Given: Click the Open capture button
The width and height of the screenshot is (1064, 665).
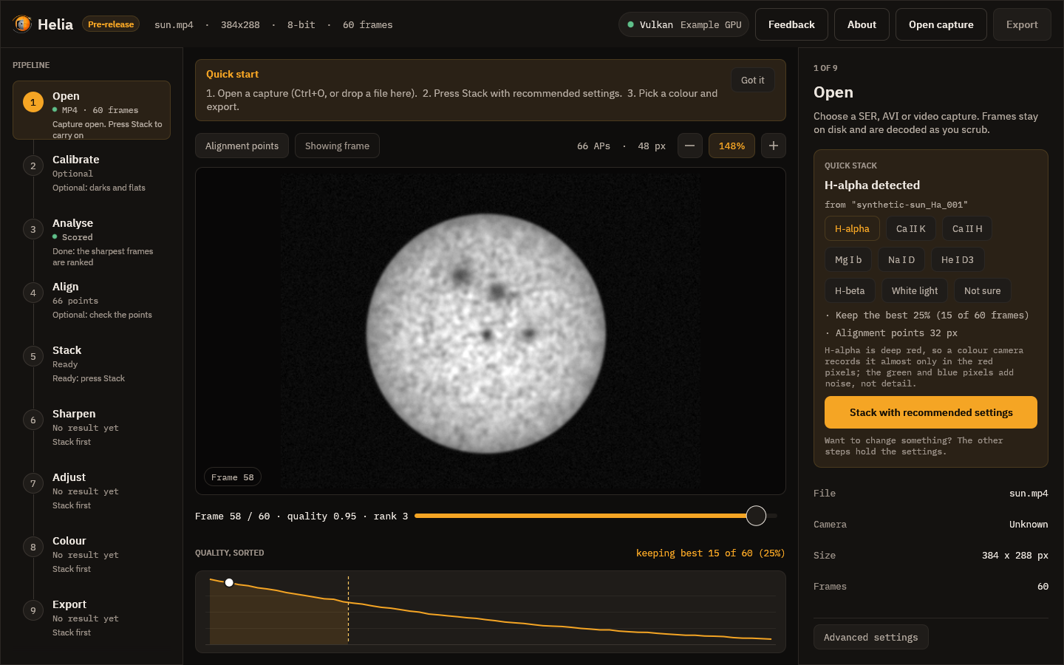Looking at the screenshot, I should click(x=941, y=24).
